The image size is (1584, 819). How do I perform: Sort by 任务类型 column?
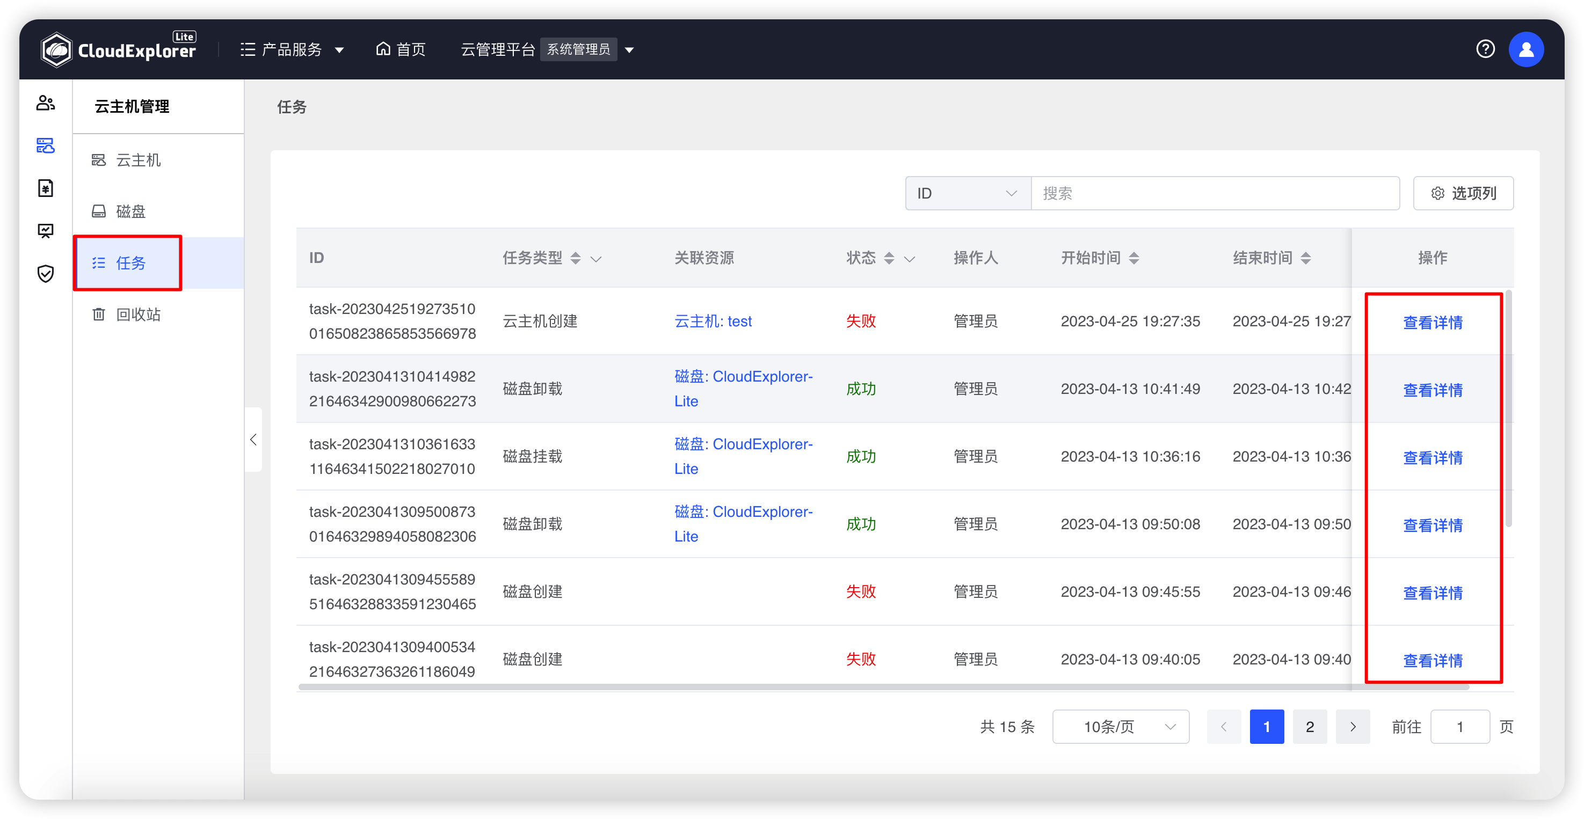(x=575, y=258)
